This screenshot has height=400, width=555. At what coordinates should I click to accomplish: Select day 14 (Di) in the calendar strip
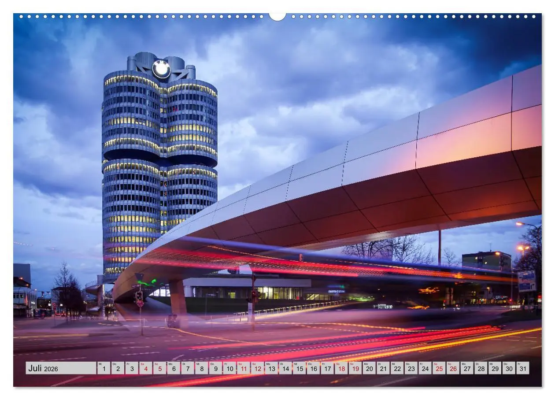point(285,368)
